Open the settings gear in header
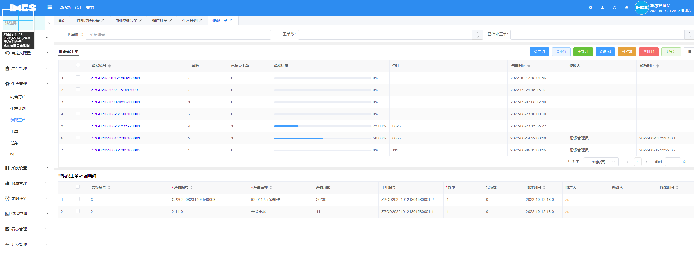This screenshot has height=257, width=694. (590, 8)
